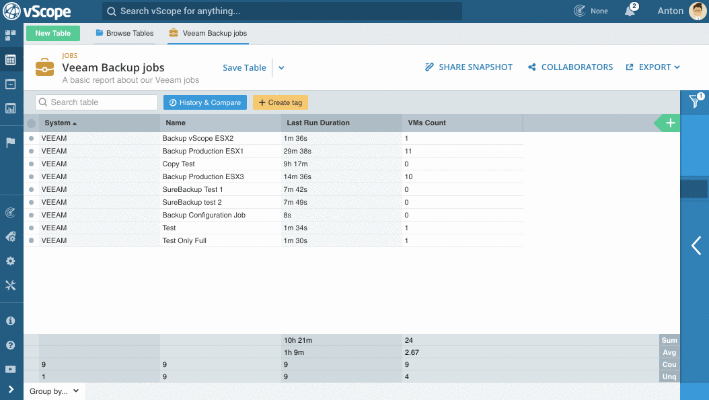Click the Sum summary row label
The width and height of the screenshot is (709, 400).
tap(669, 340)
